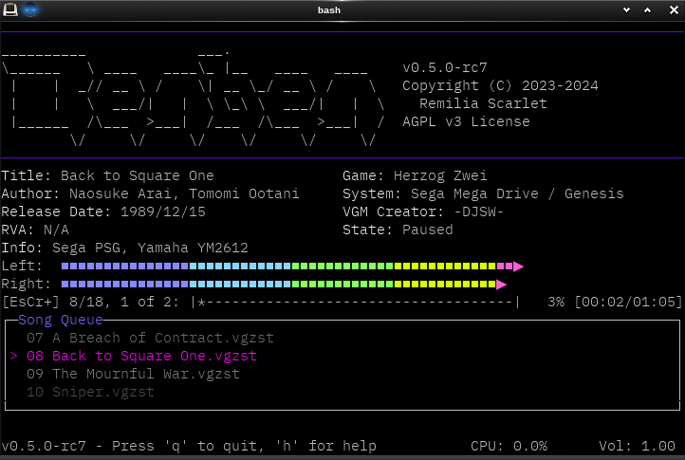
Task: Click the 'CPU: 0.0%' status readout
Action: [509, 446]
